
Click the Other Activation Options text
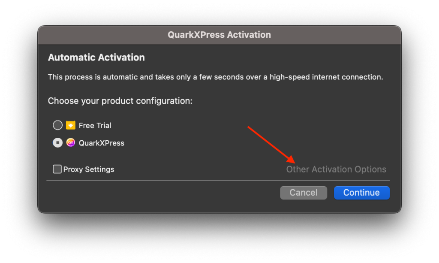(x=336, y=169)
